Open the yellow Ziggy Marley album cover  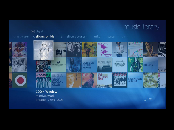click(89, 50)
